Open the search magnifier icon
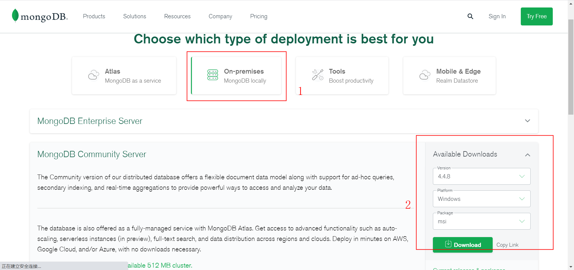 (x=470, y=16)
